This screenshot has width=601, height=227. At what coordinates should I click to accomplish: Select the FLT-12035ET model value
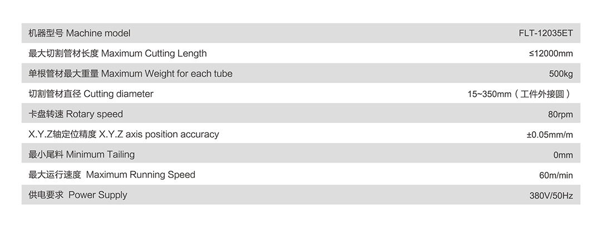click(x=545, y=33)
